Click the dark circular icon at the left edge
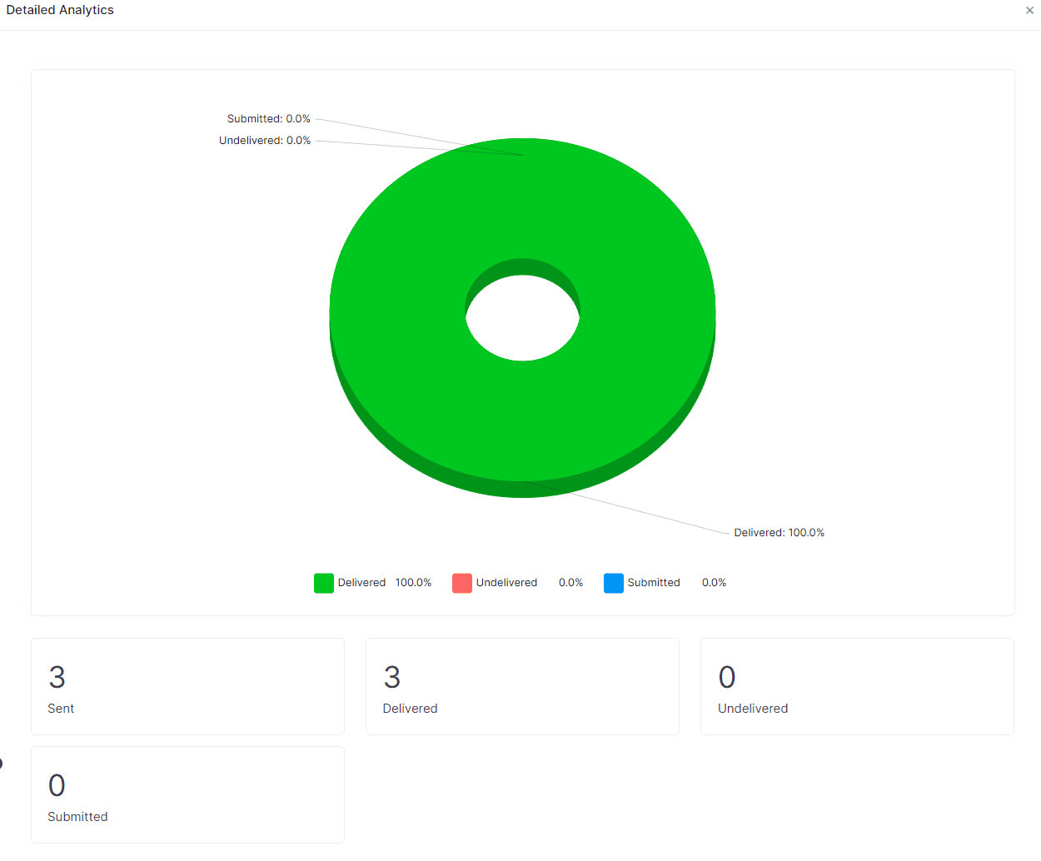1041x861 pixels. point(2,763)
